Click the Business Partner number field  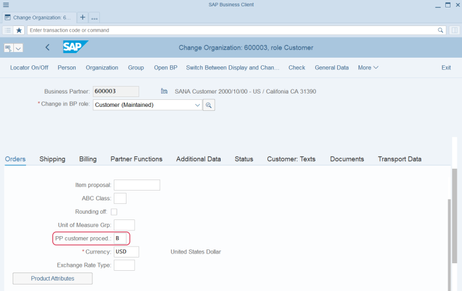(x=116, y=91)
